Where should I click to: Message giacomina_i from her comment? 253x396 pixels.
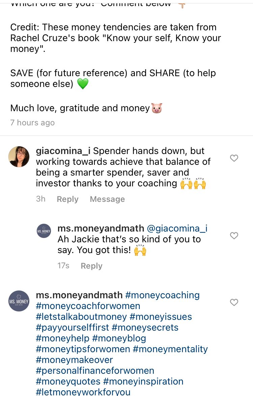pos(107,199)
